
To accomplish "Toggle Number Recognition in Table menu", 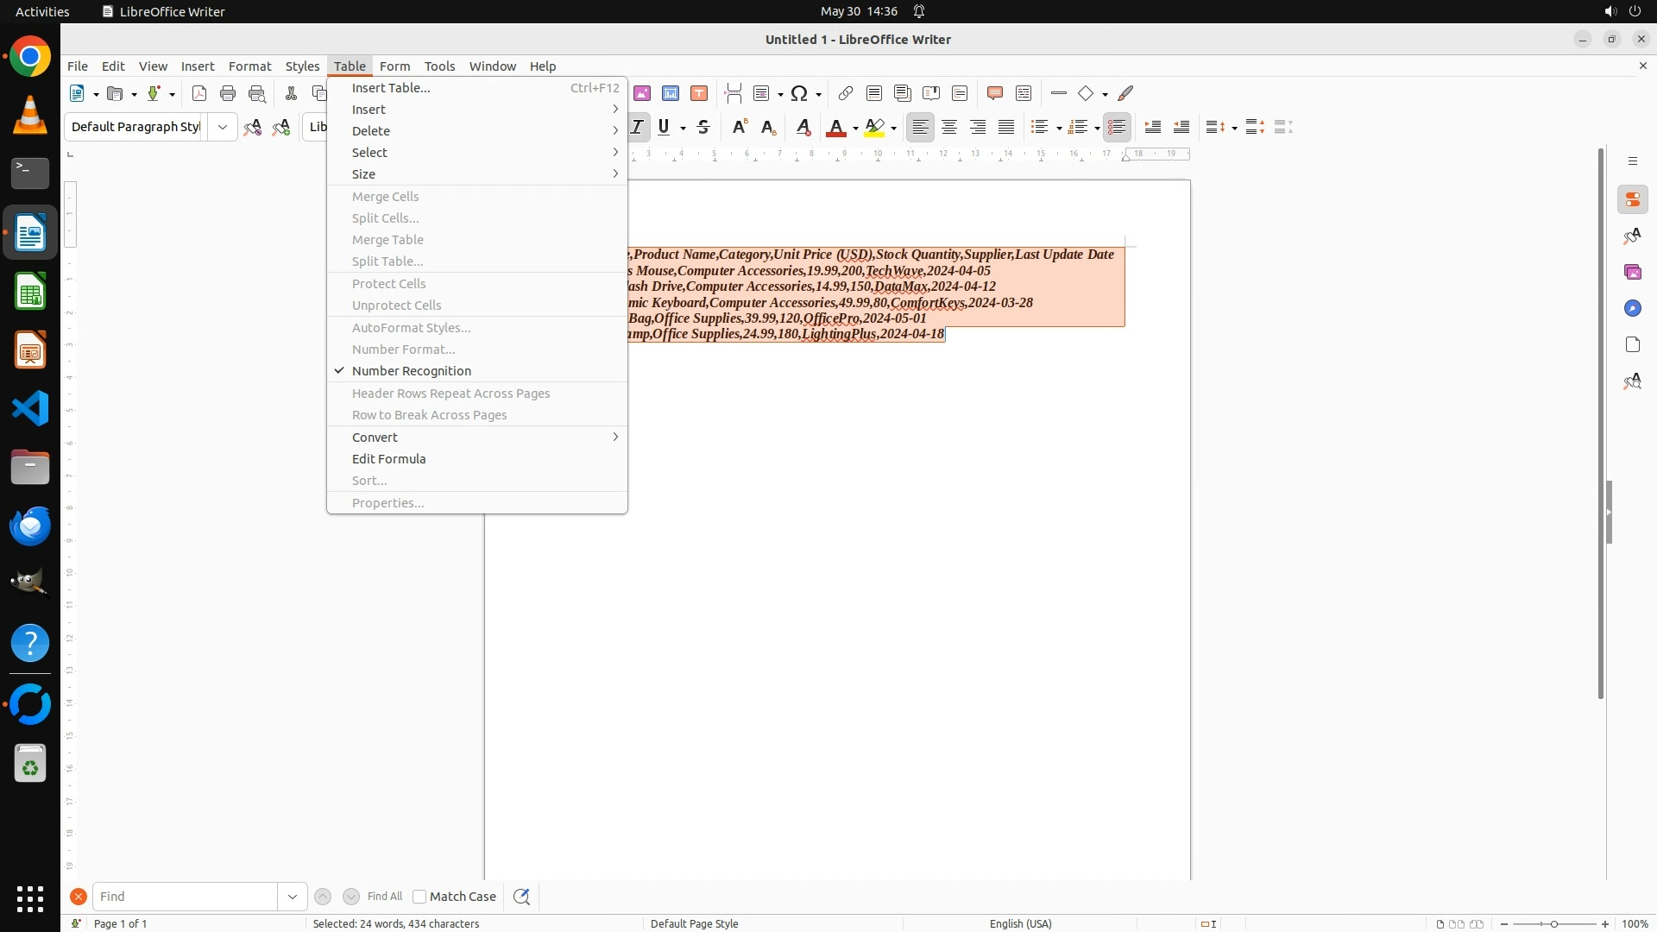I will pyautogui.click(x=412, y=371).
